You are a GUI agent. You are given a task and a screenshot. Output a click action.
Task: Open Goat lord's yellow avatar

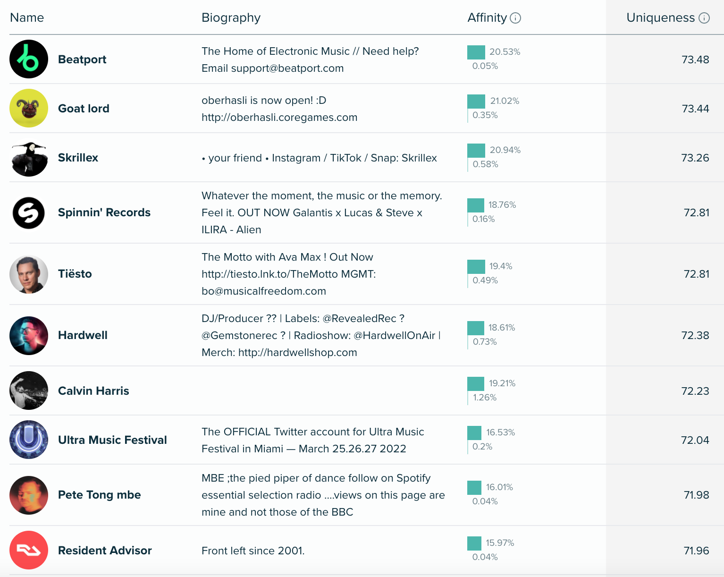(29, 108)
